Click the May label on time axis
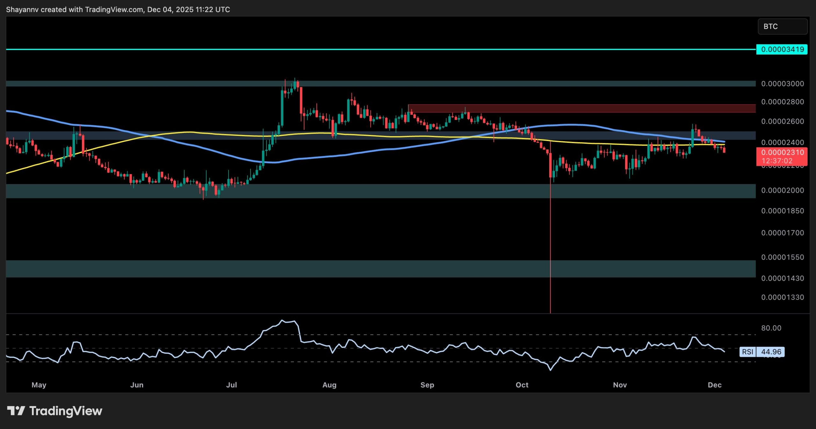Viewport: 816px width, 429px height. (39, 385)
